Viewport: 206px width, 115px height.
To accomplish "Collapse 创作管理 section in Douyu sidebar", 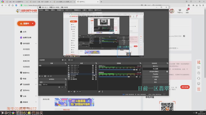I will point(36,43).
